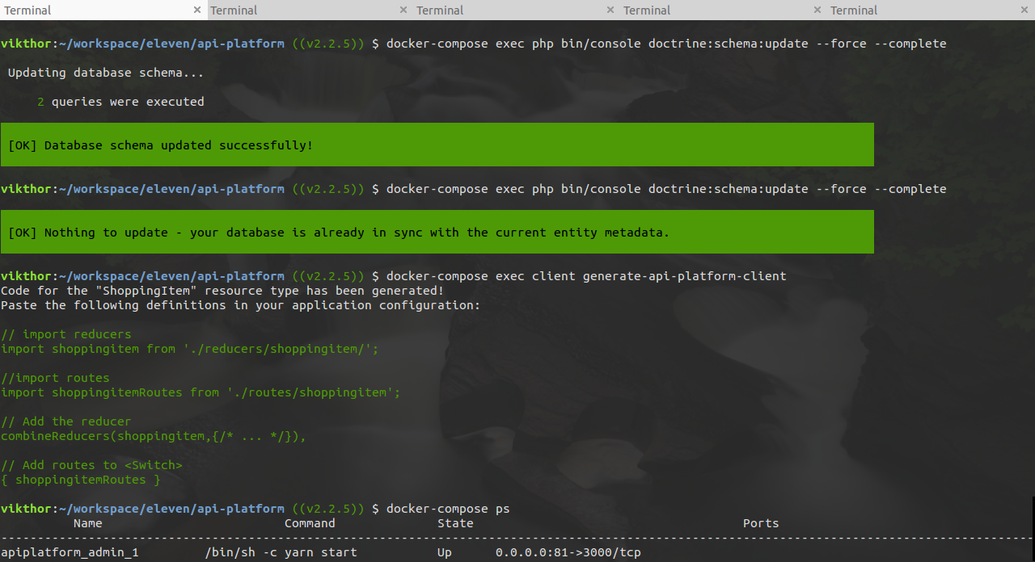The image size is (1035, 562).
Task: Close the third Terminal tab
Action: pyautogui.click(x=611, y=10)
